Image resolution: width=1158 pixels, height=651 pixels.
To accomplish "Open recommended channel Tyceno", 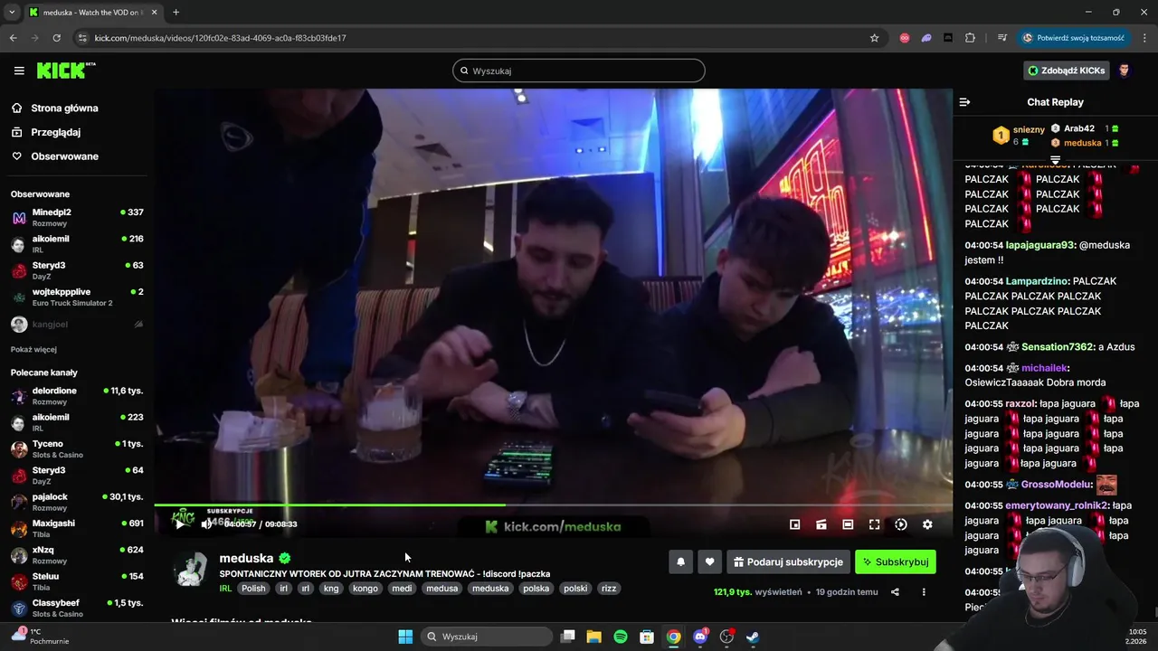I will pos(78,448).
